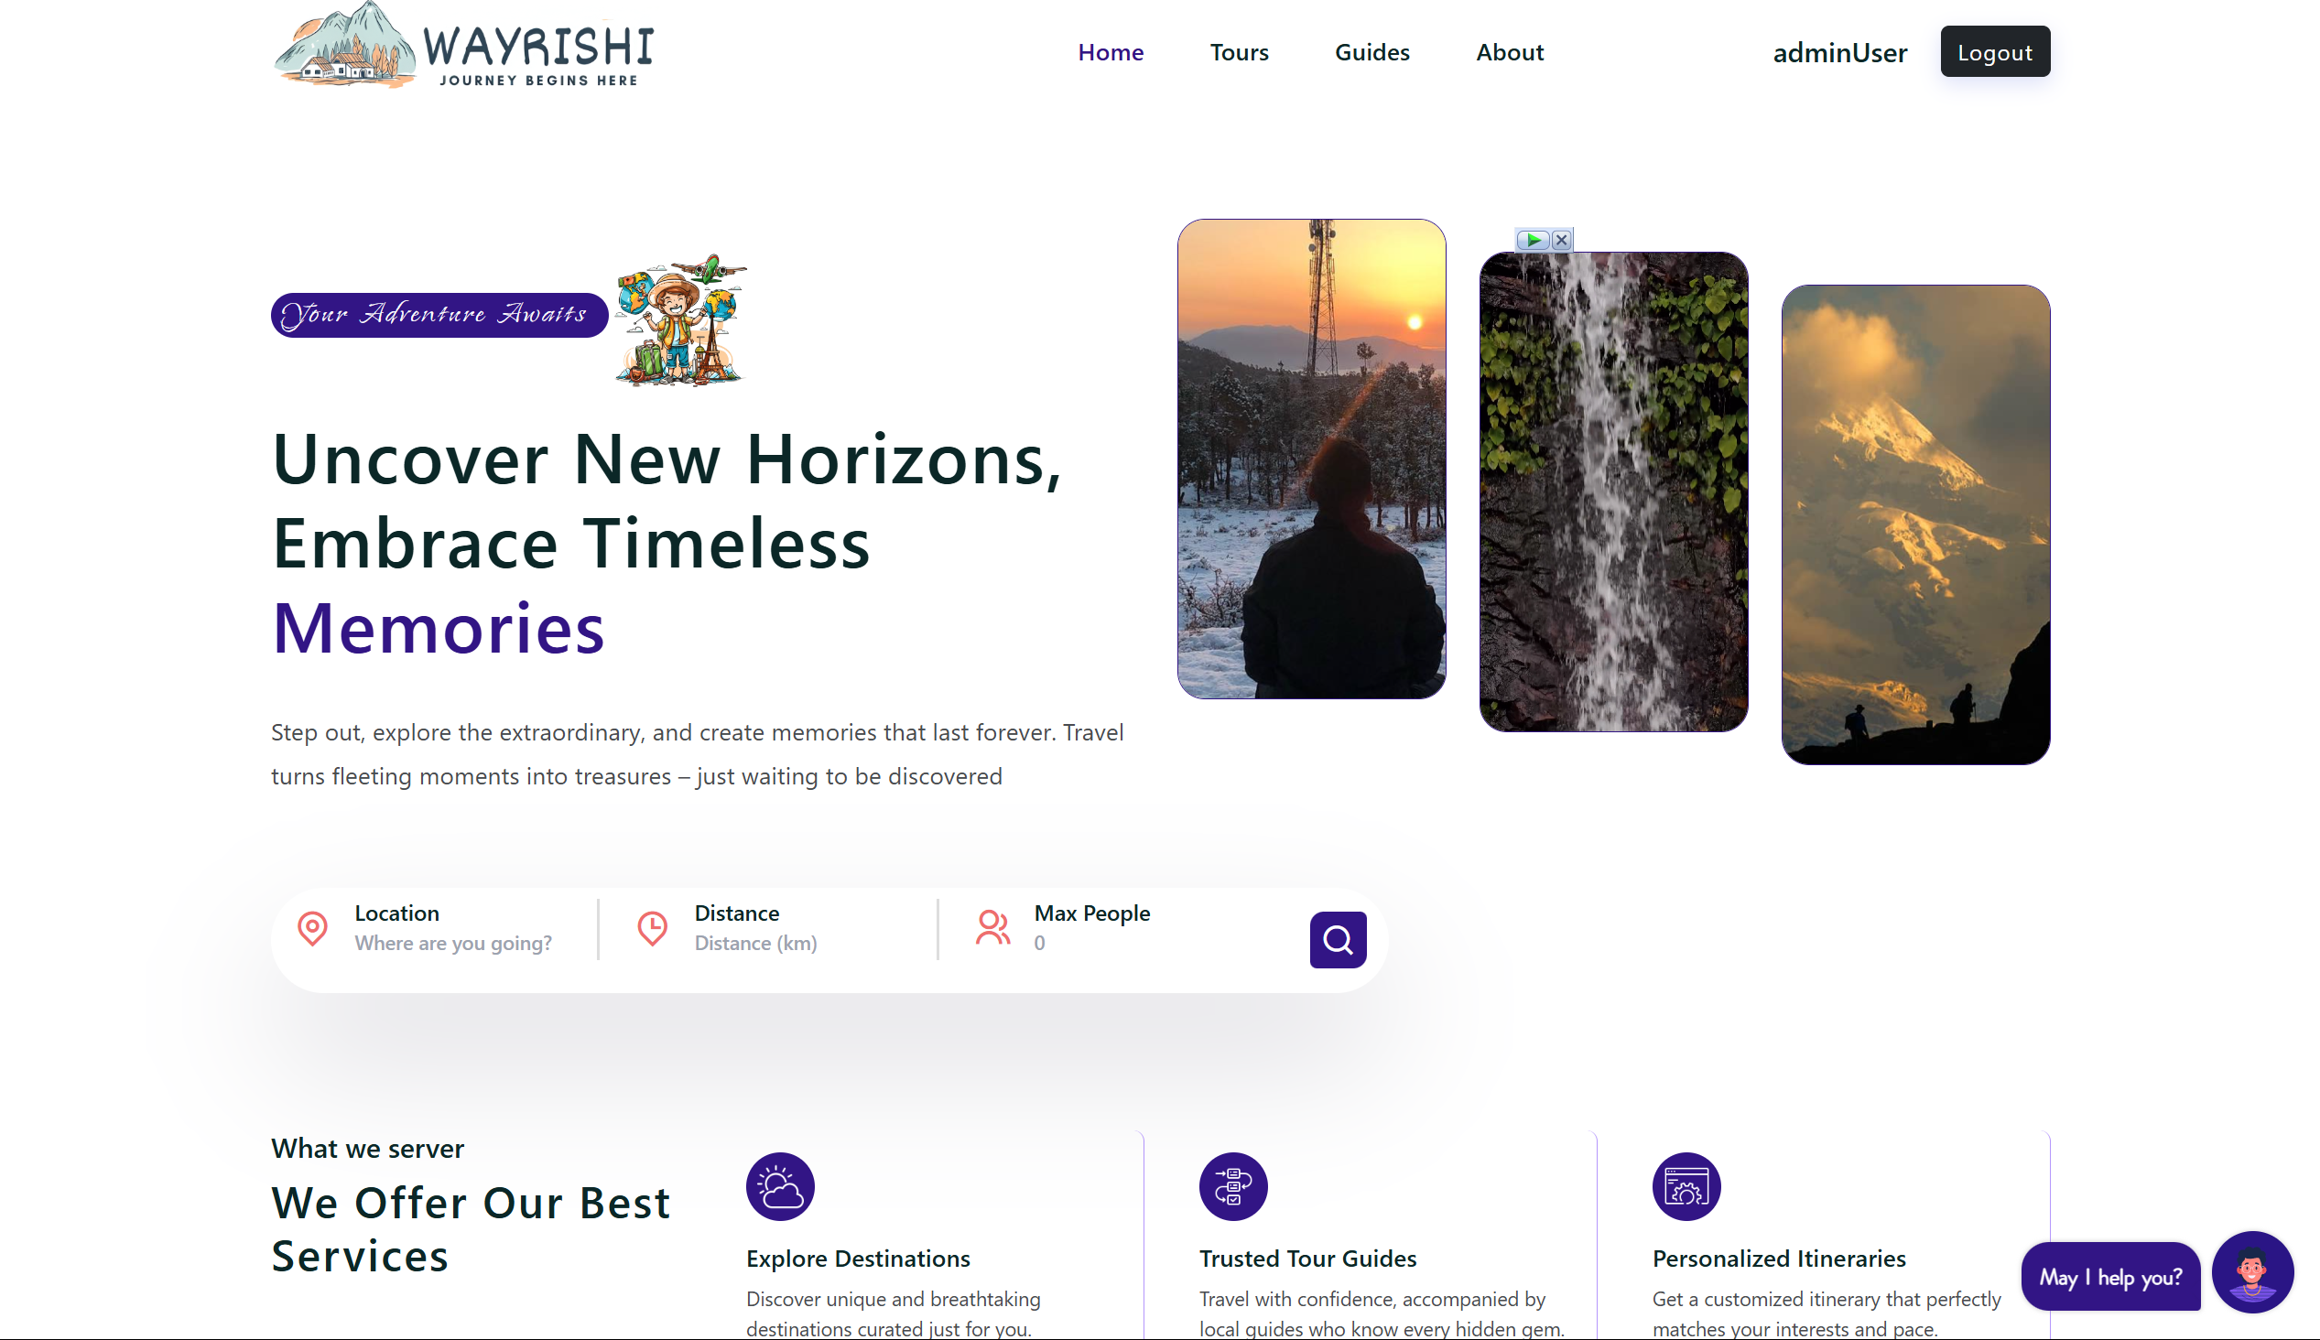
Task: Click the sunset mountain thumbnail image
Action: click(x=1312, y=458)
